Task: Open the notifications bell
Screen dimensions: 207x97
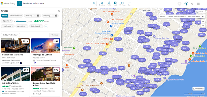Action: [x=192, y=4]
